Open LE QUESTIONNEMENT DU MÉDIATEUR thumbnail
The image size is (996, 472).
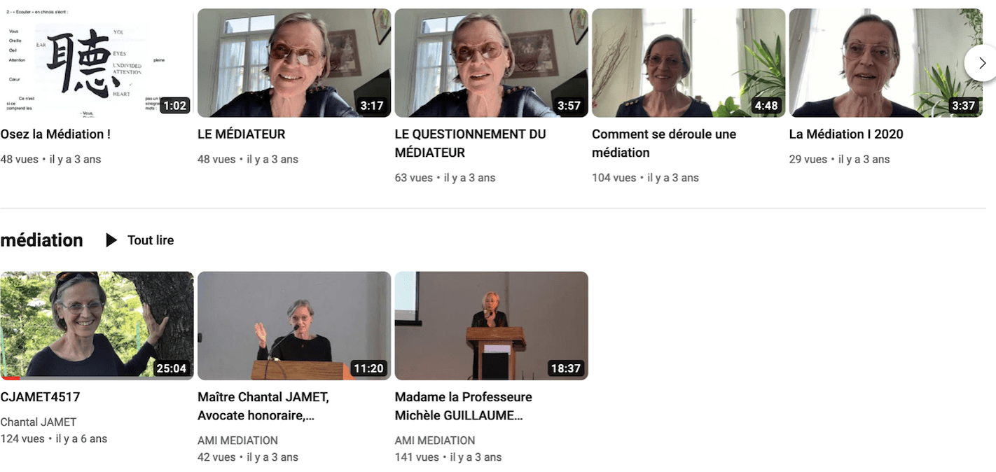(491, 62)
